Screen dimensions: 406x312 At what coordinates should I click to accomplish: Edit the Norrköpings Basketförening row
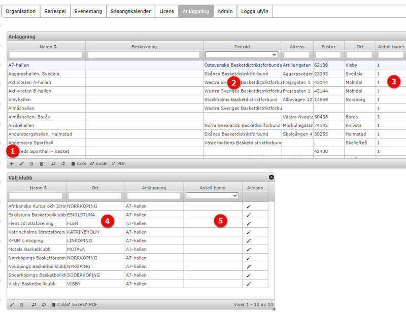pyautogui.click(x=249, y=258)
